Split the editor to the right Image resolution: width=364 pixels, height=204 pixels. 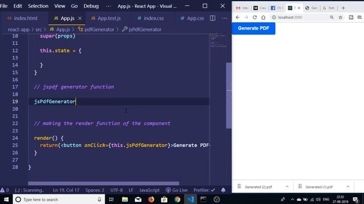[x=212, y=18]
